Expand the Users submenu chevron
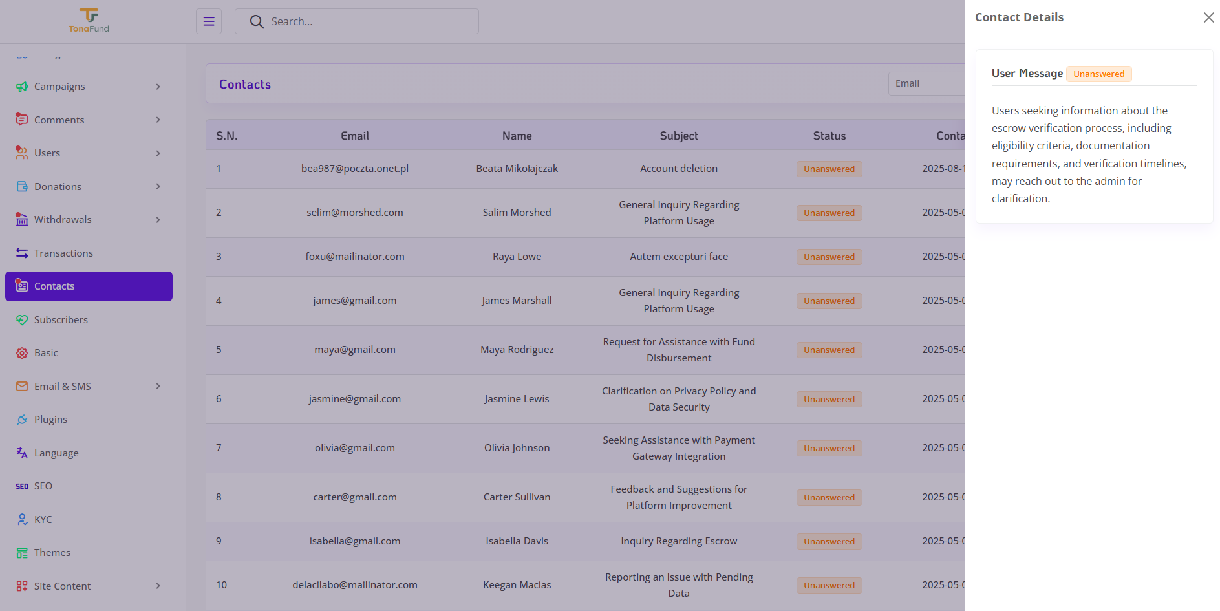The image size is (1220, 611). pos(158,153)
